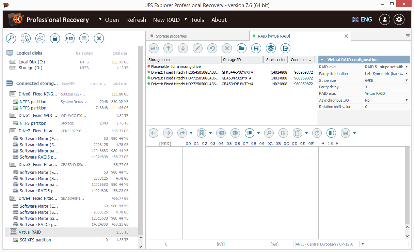Click the add placeholder component icon

point(154,48)
